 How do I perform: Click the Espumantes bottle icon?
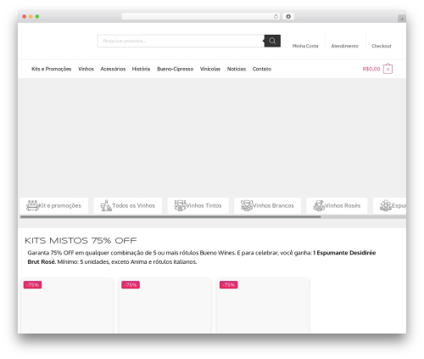[x=386, y=205]
